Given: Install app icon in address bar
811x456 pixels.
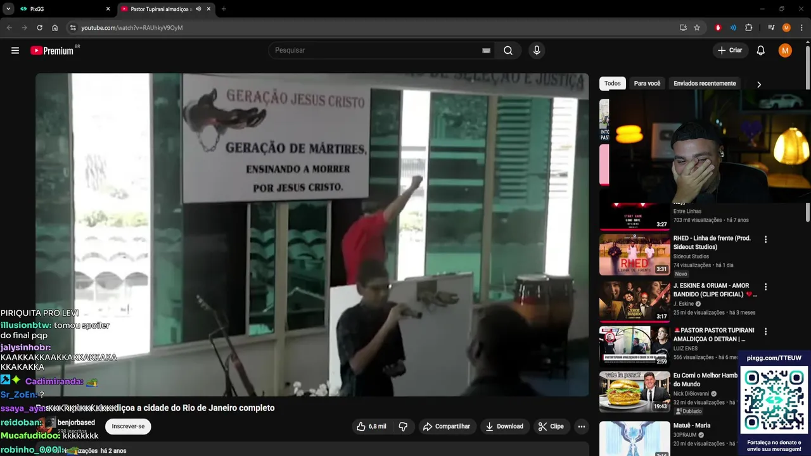Looking at the screenshot, I should tap(683, 28).
